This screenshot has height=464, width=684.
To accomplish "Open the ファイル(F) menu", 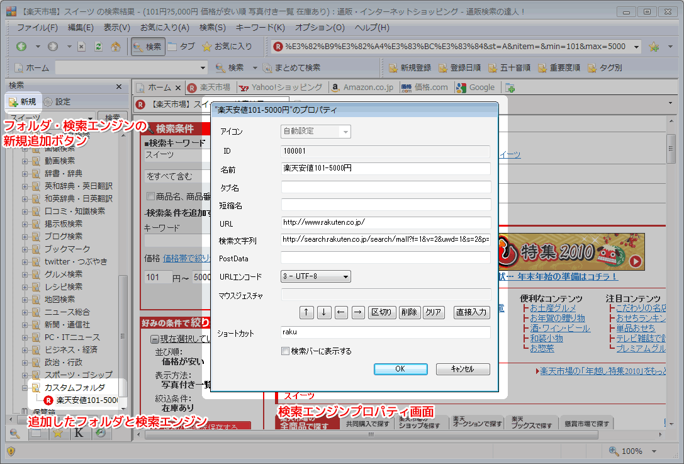I will 38,28.
